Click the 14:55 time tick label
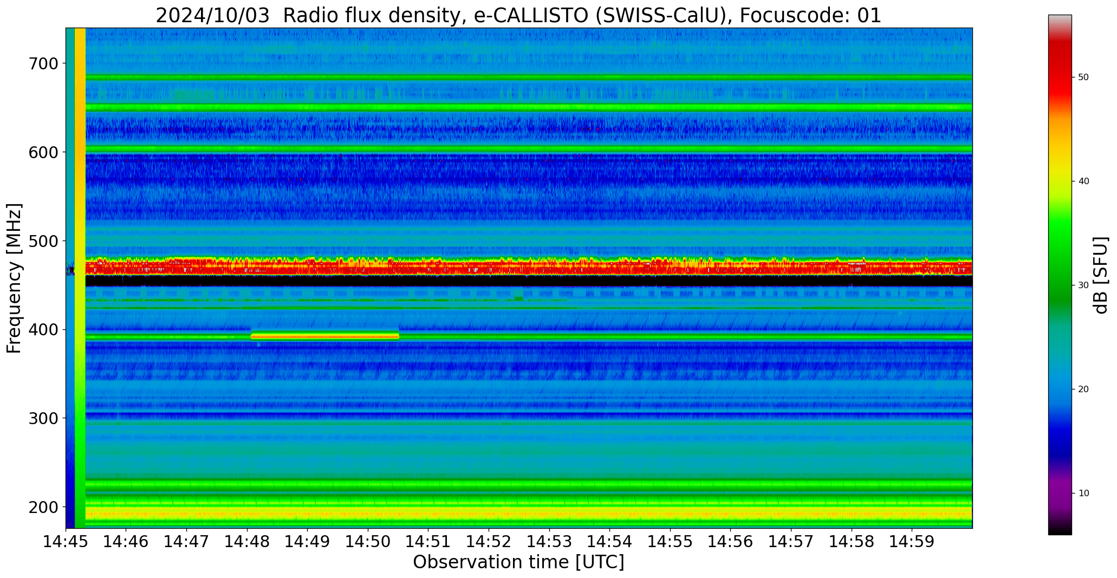 [x=671, y=542]
